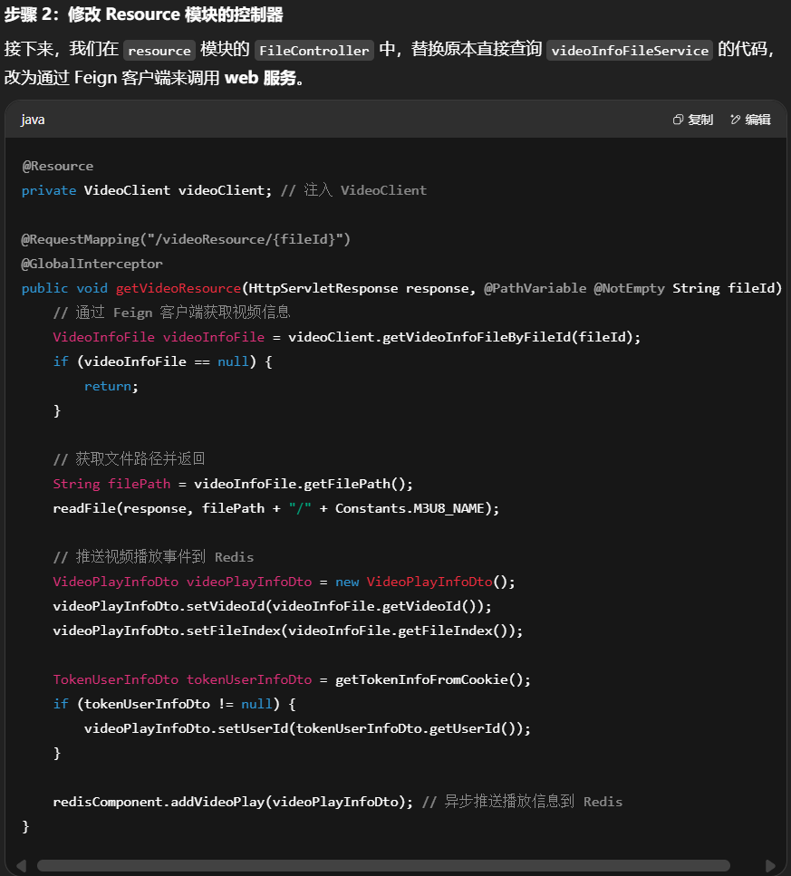This screenshot has height=876, width=791.
Task: Click the 'FileController' inline code chip
Action: pyautogui.click(x=314, y=51)
